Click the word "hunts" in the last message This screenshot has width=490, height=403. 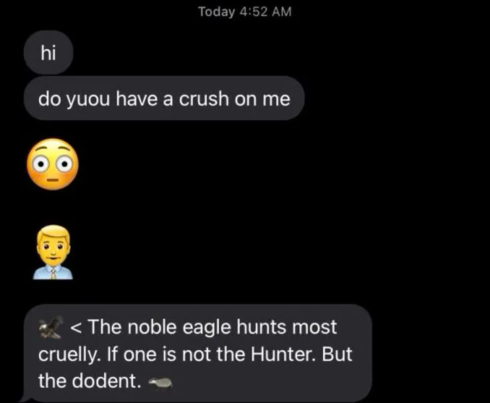tap(261, 327)
